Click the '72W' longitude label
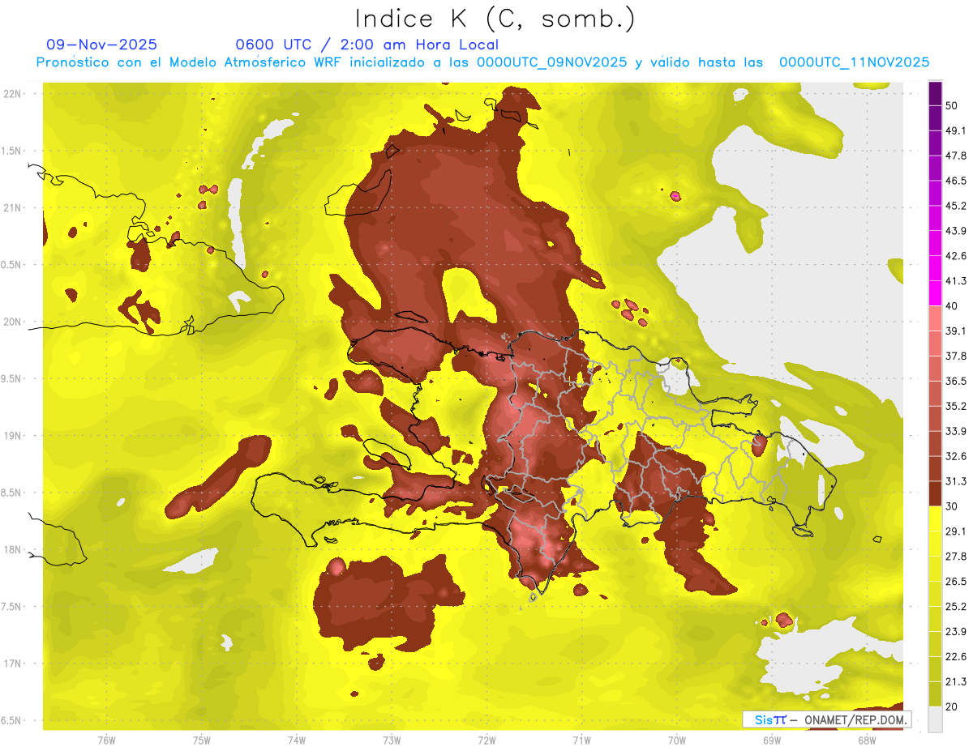This screenshot has height=751, width=973. (x=486, y=740)
